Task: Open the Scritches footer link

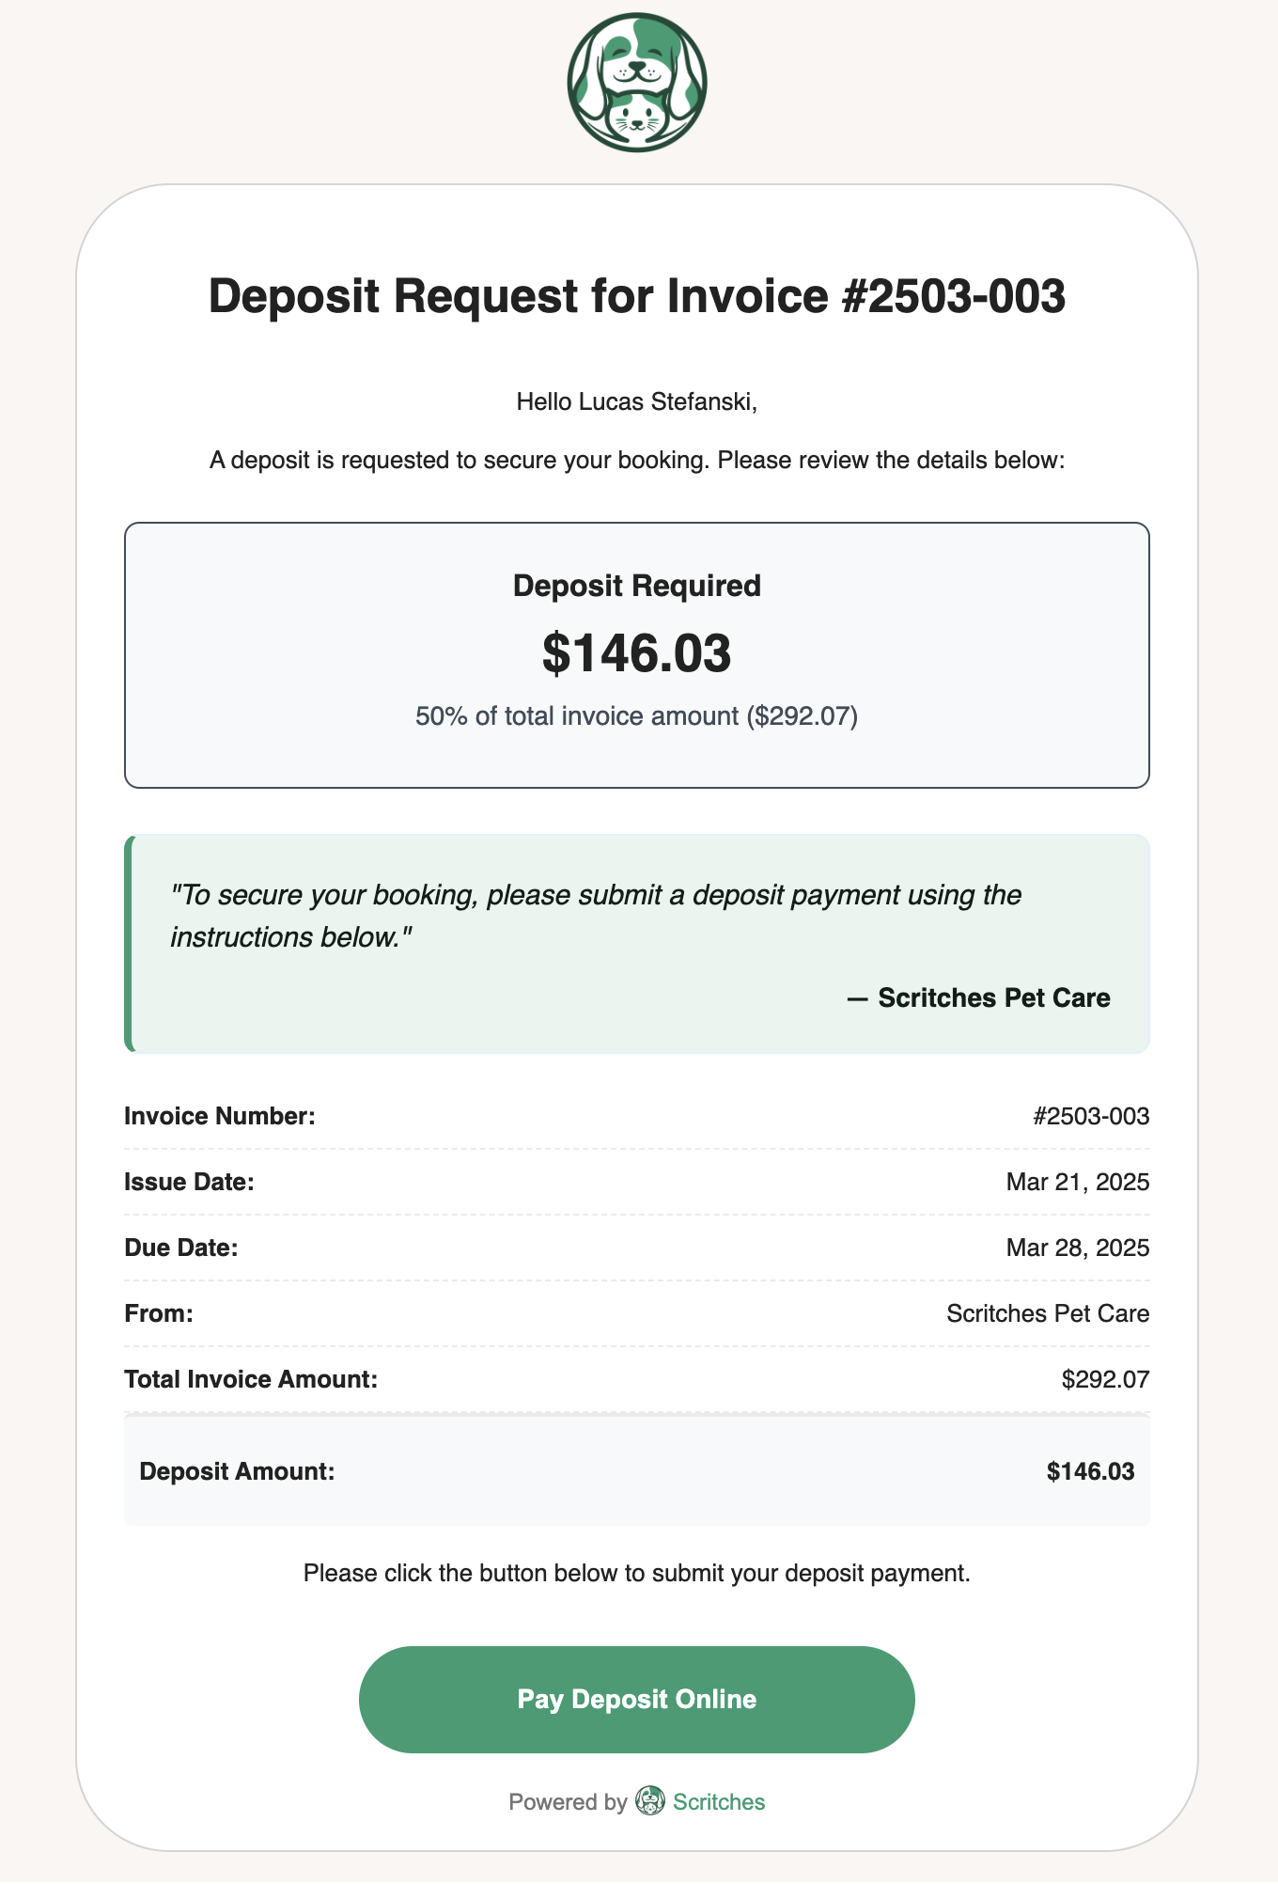Action: click(x=718, y=1801)
